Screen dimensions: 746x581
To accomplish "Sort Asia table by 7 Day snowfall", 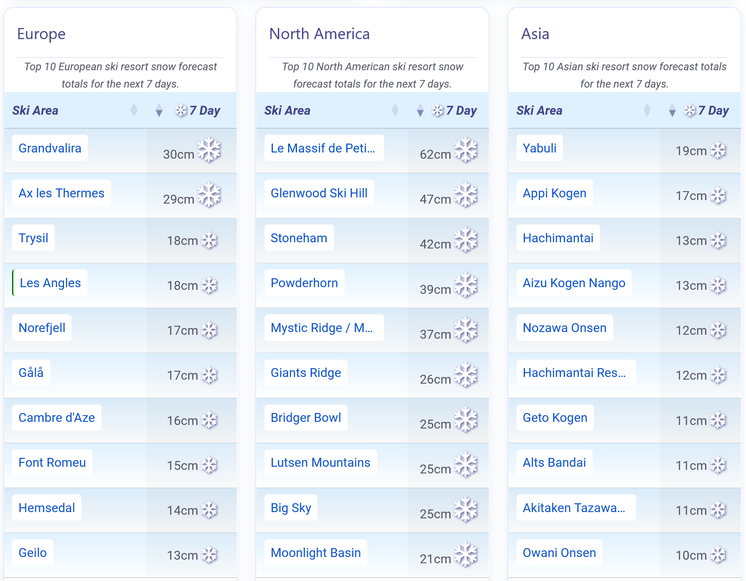I will click(x=672, y=111).
